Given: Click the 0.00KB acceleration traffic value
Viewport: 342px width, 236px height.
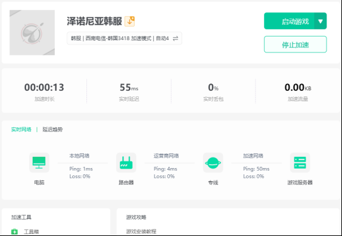Looking at the screenshot, I should tap(298, 87).
